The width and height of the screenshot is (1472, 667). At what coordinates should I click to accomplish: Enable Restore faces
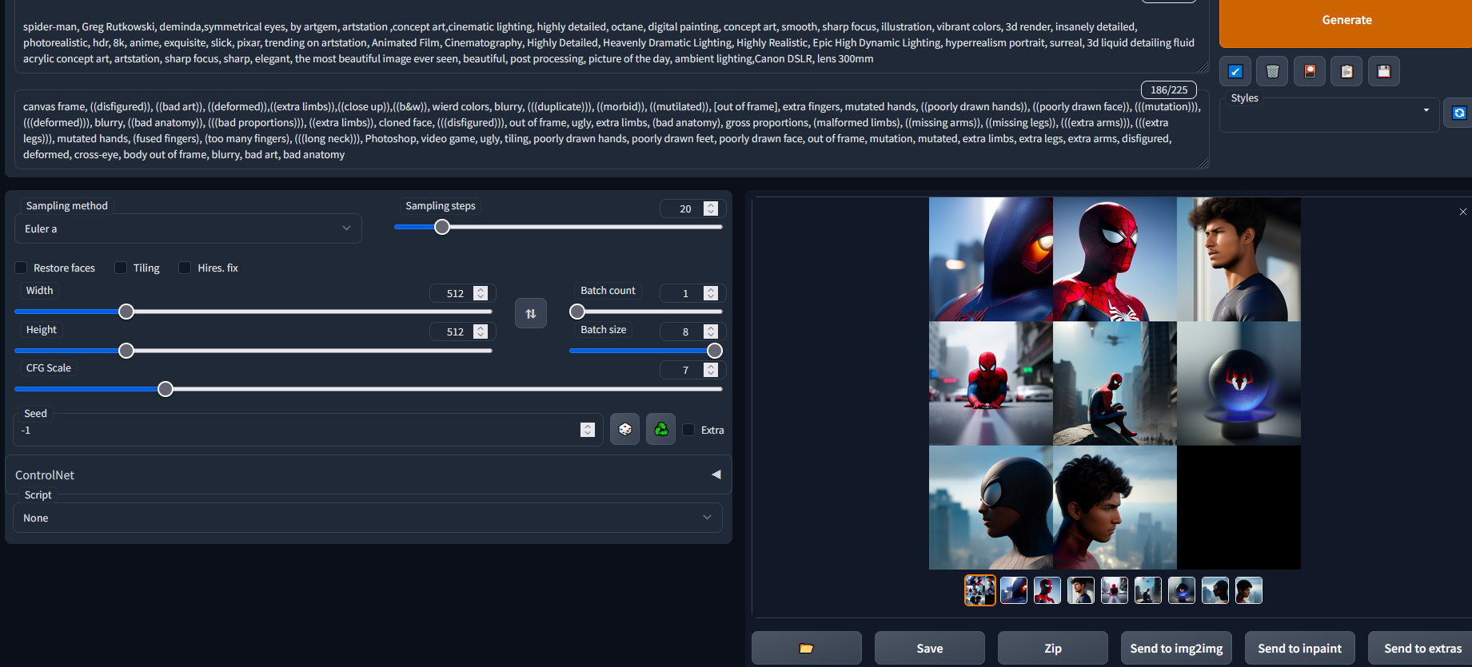tap(22, 268)
